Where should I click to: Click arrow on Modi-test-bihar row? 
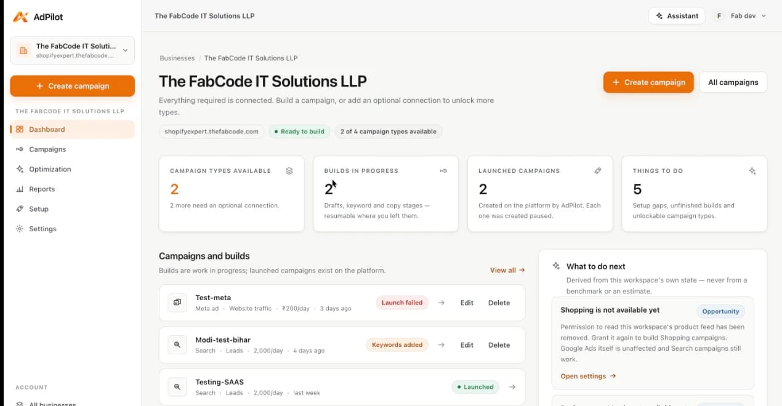pyautogui.click(x=441, y=345)
